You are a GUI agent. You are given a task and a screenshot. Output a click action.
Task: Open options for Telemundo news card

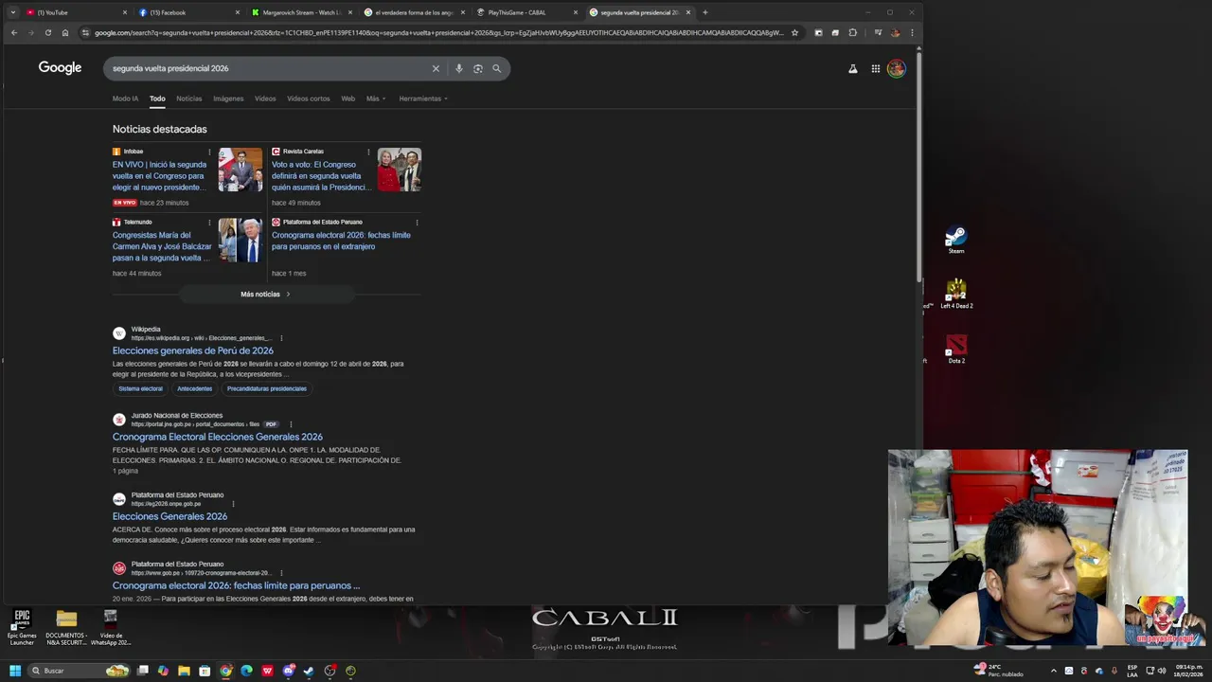209,223
